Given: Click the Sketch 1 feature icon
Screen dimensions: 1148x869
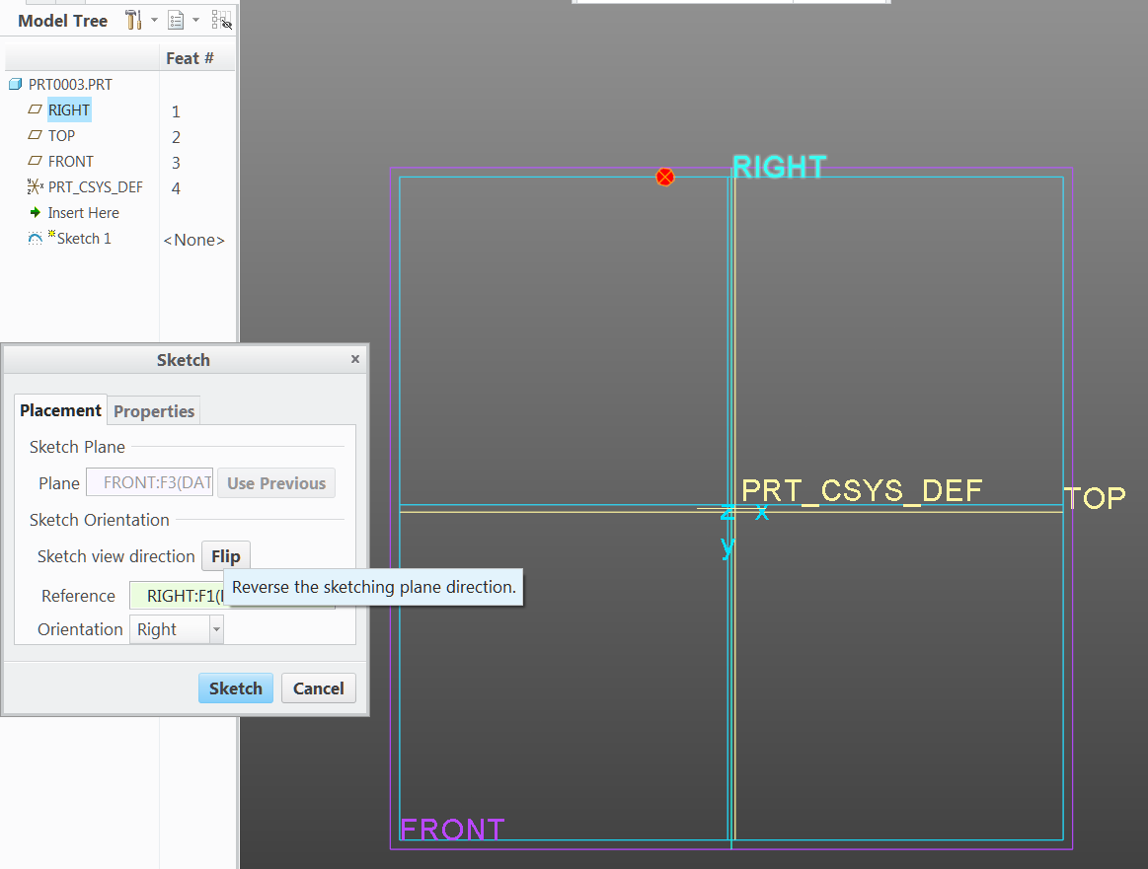Looking at the screenshot, I should point(36,239).
